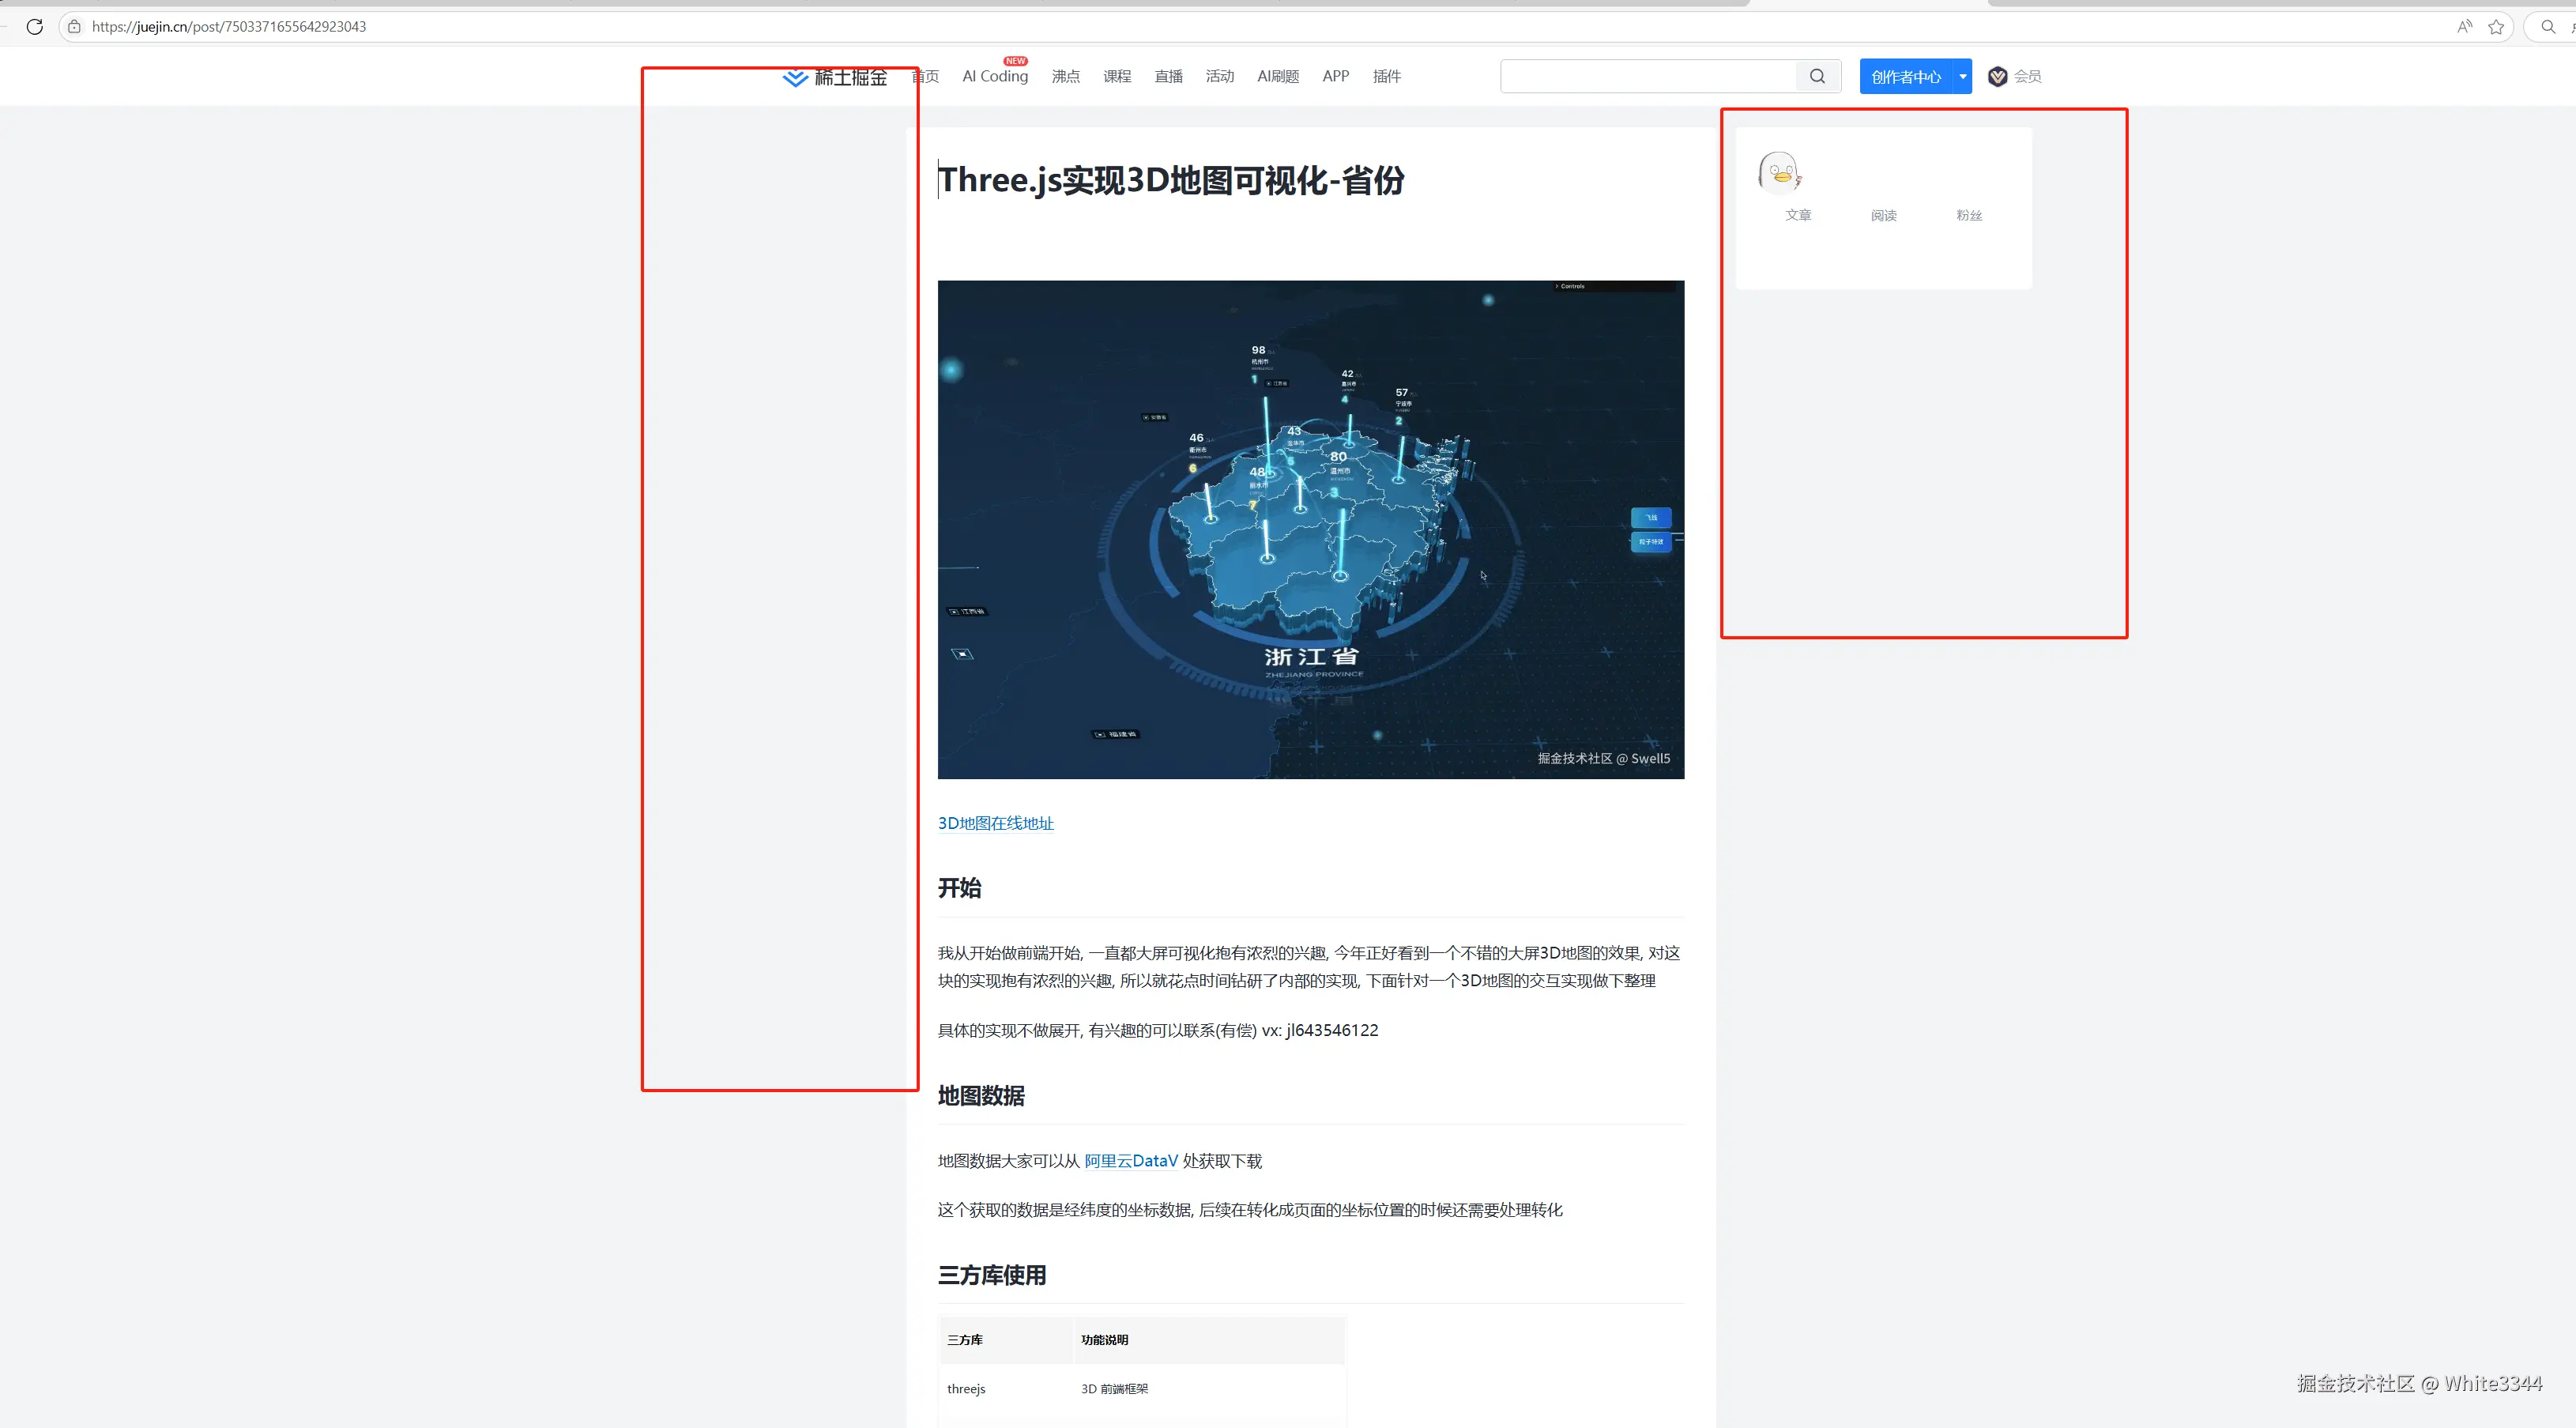
Task: Open the 创作者中心 dropdown arrow
Action: tap(1962, 76)
